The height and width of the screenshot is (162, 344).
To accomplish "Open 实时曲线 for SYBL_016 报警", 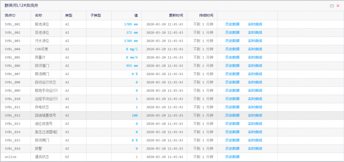I will (255, 149).
